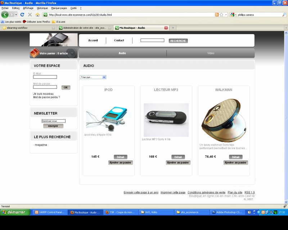Screen dimensions: 288x230
Task: Focus the site search input field
Action: pos(152,40)
